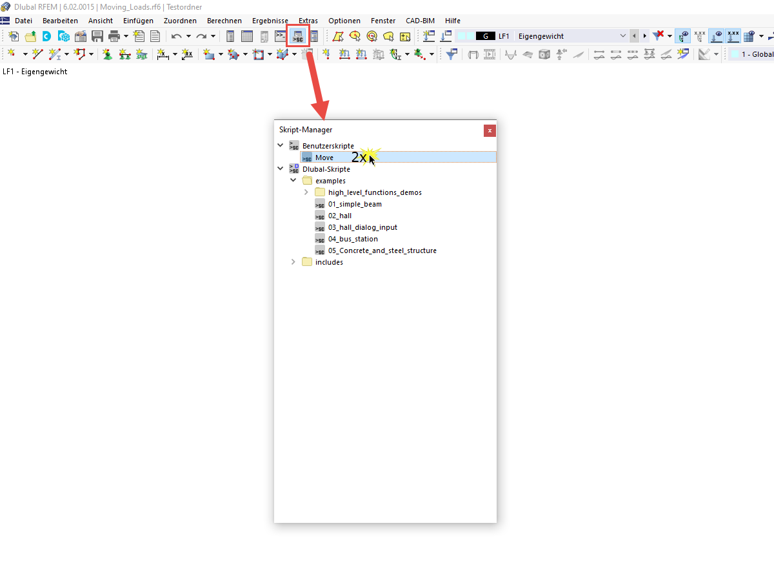Toggle results visibility eye arrow icon

pos(716,36)
